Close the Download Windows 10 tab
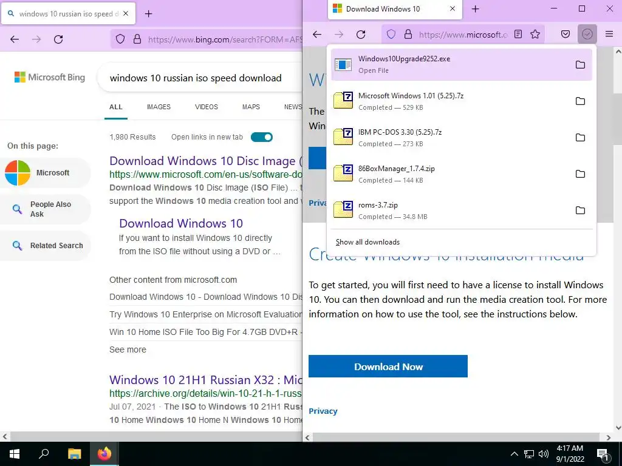622x466 pixels. coord(452,8)
